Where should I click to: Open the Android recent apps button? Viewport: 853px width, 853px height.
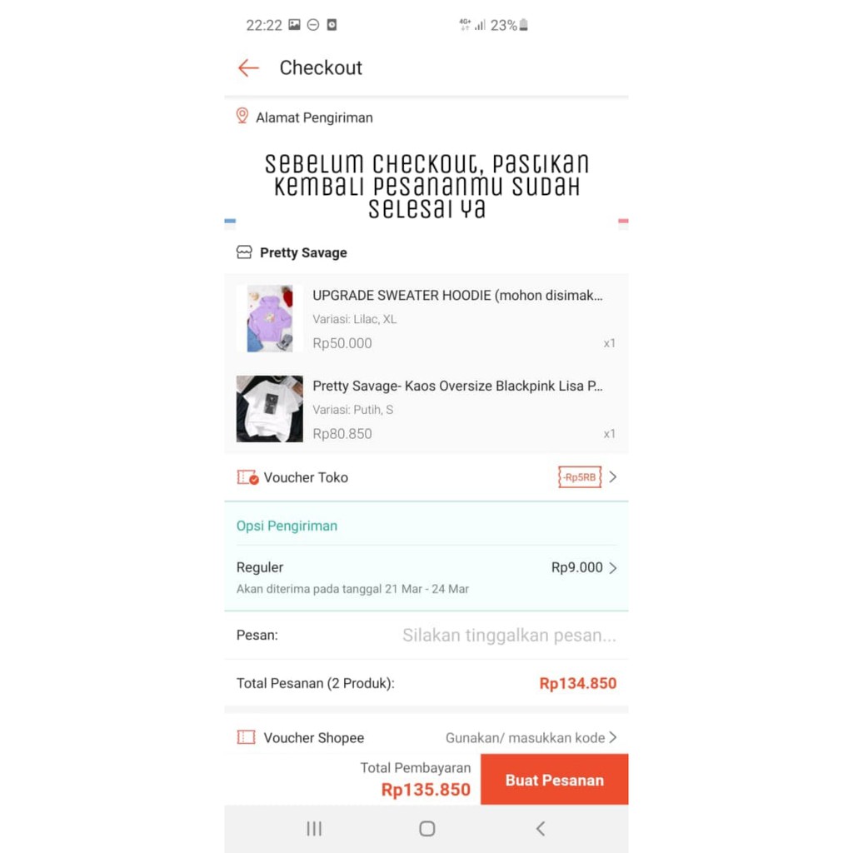coord(314,829)
